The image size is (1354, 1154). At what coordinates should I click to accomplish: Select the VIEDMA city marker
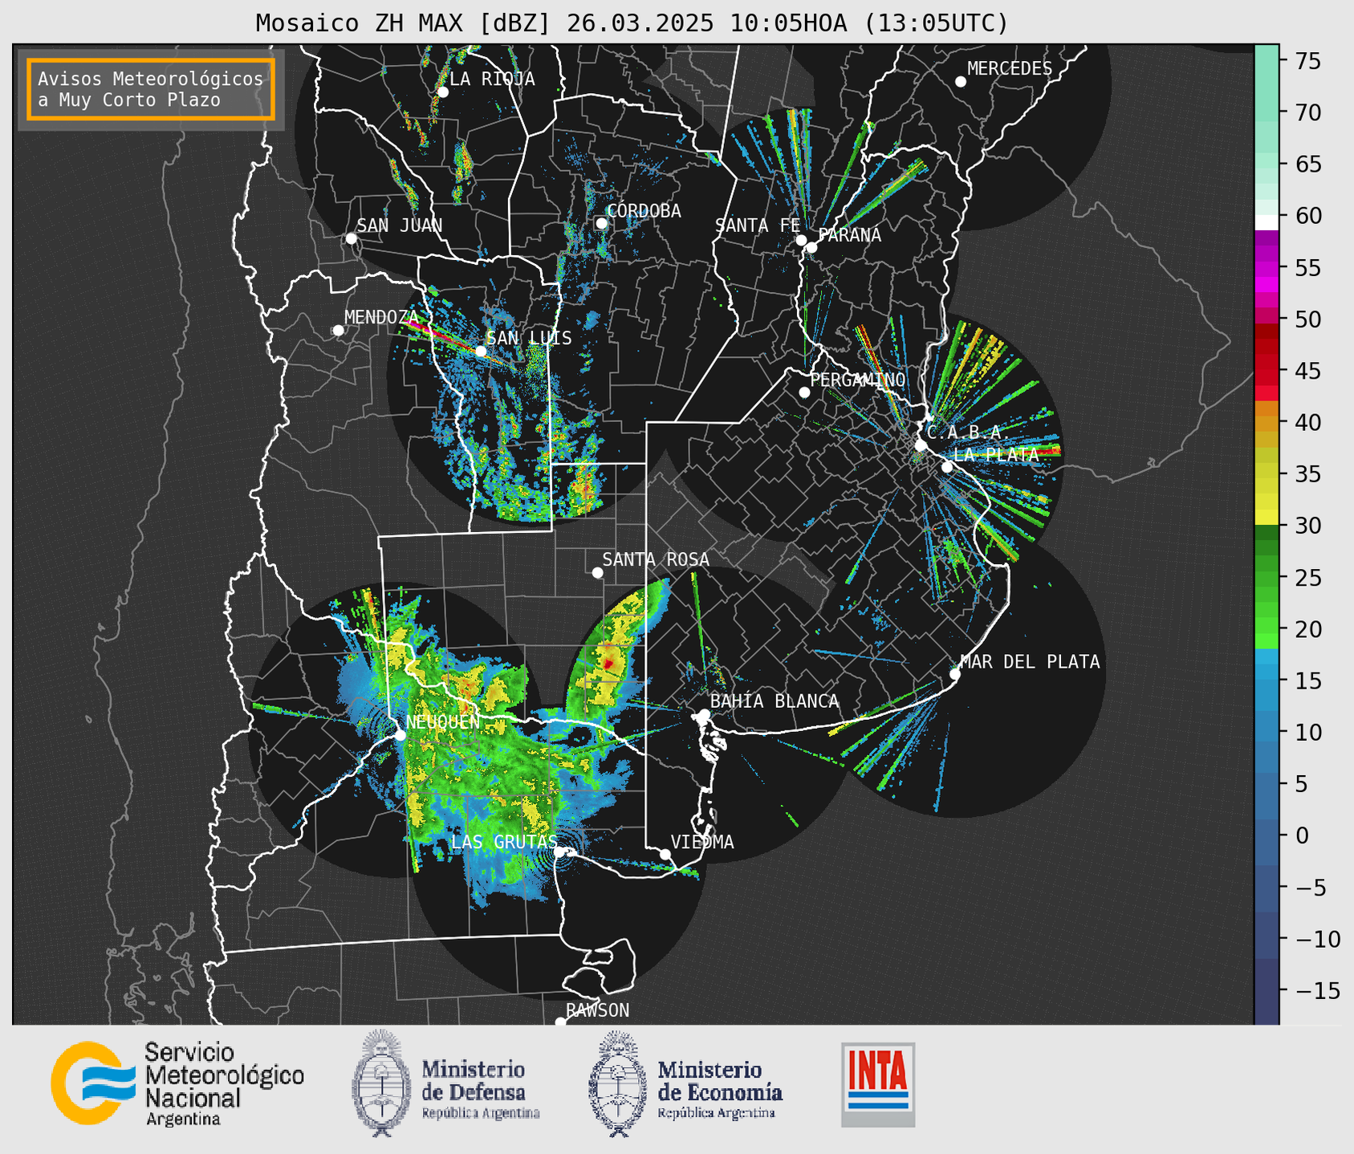point(665,854)
